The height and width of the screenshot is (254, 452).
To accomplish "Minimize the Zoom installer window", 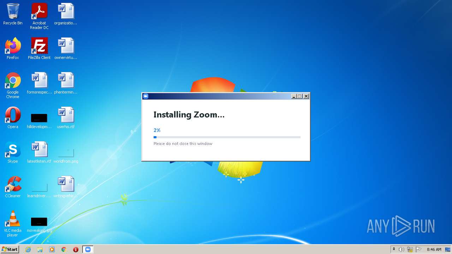I will pos(294,96).
